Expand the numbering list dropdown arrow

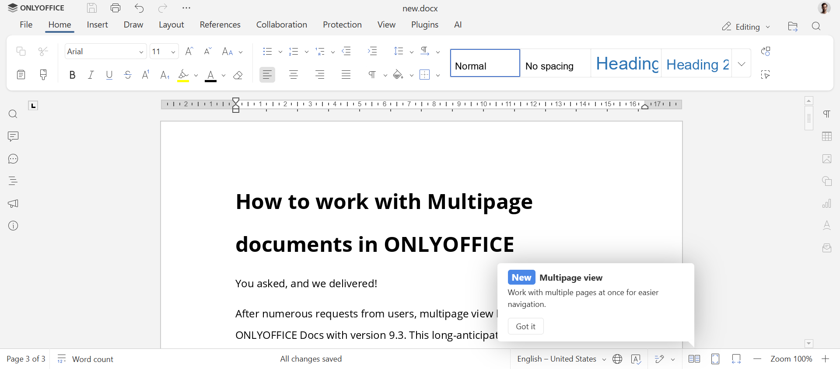[x=307, y=52]
